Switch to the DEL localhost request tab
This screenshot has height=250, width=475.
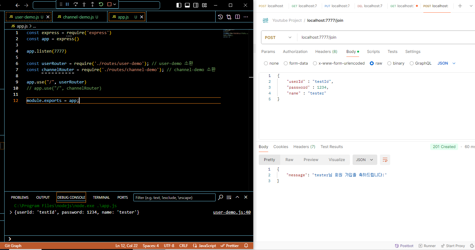click(x=370, y=6)
